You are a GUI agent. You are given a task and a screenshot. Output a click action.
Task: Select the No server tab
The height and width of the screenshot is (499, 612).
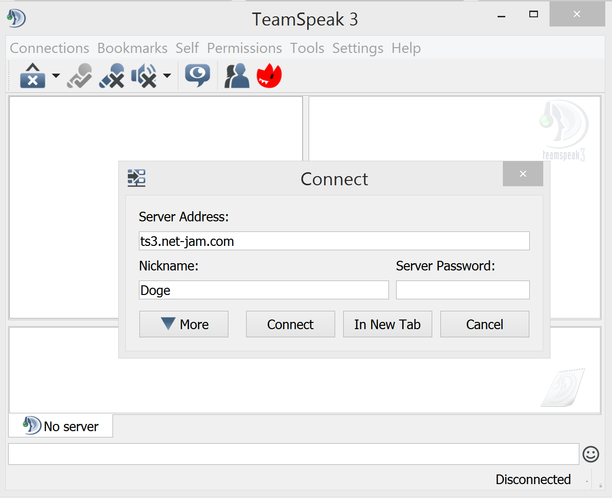(x=61, y=426)
